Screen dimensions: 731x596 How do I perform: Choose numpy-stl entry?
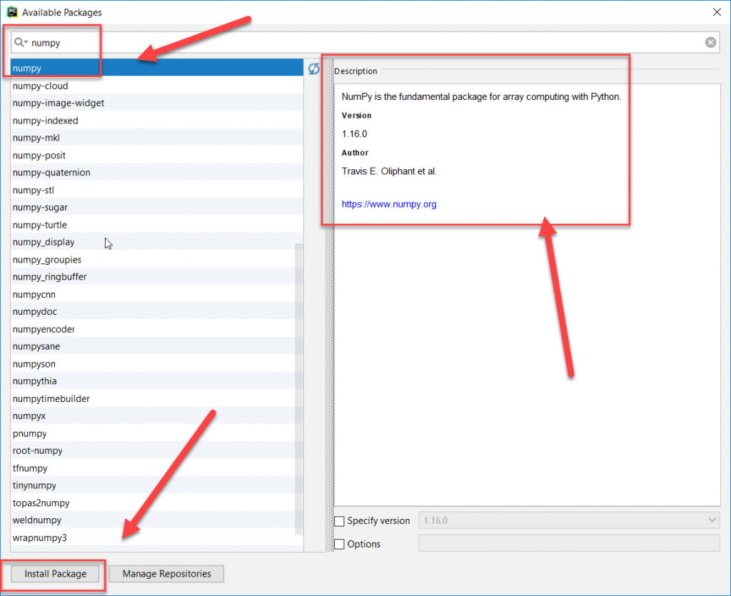(x=157, y=190)
